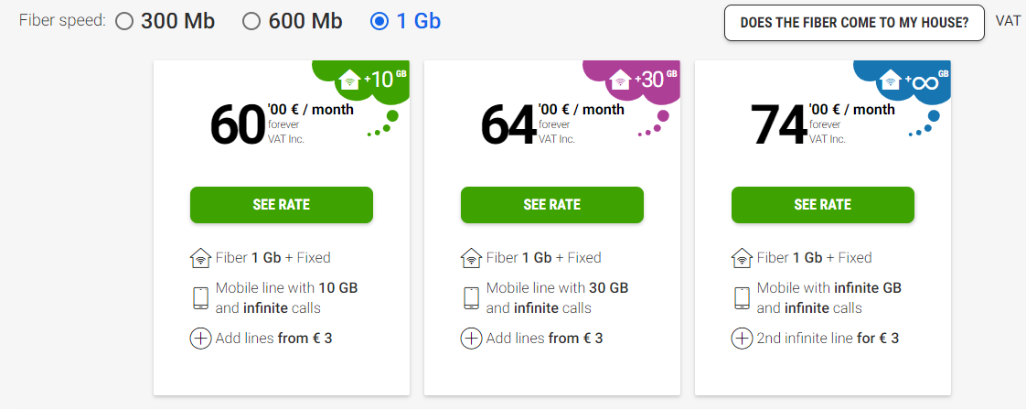Click See Rate for the 74 euro plan
This screenshot has height=409, width=1026.
coord(822,205)
